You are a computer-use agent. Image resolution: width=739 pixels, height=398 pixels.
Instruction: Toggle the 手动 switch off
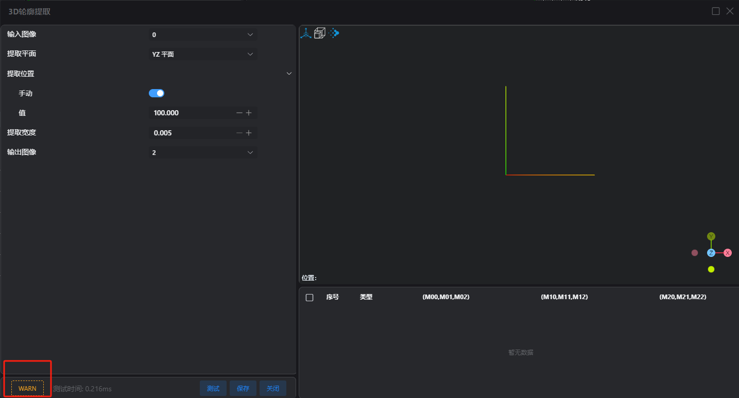(157, 93)
